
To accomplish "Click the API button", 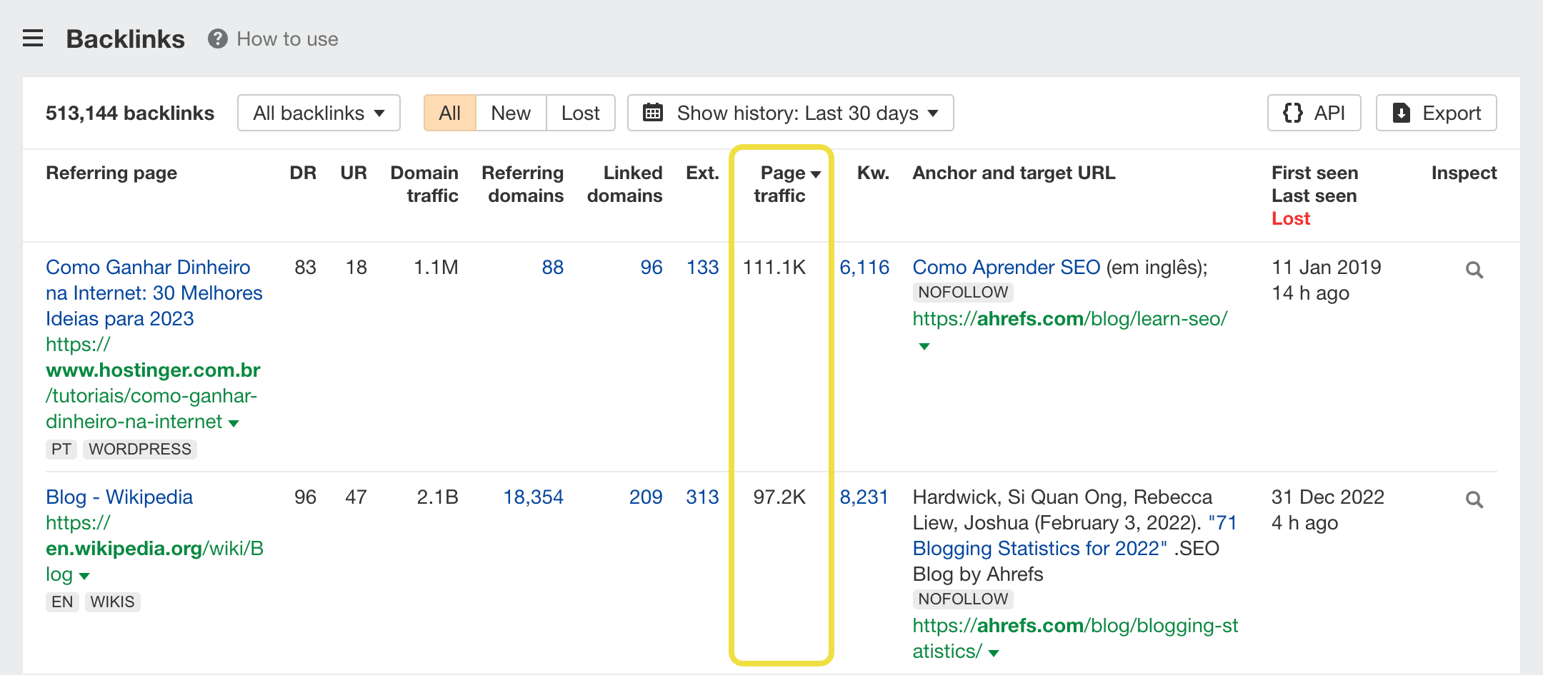I will [x=1314, y=113].
